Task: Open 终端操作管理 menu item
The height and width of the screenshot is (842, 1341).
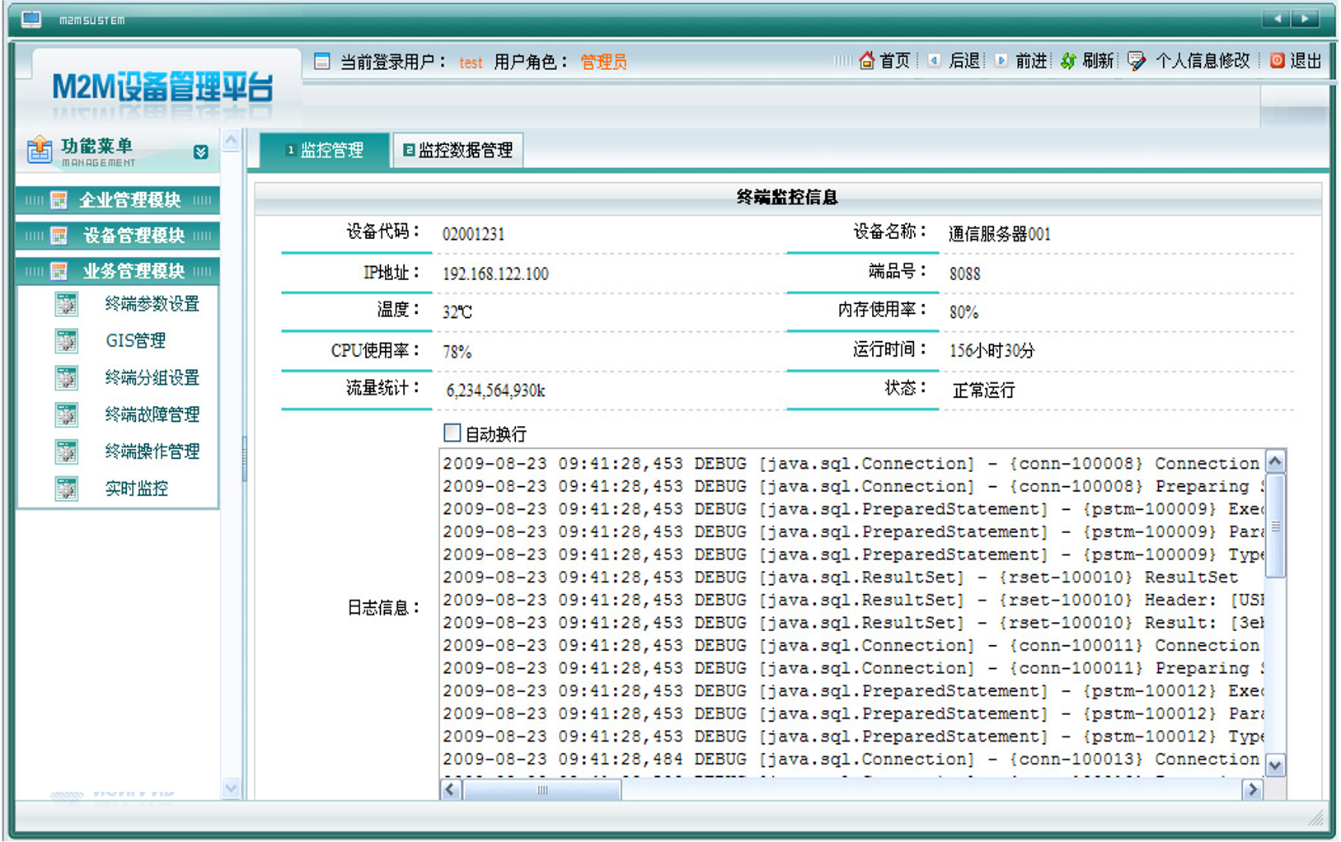Action: pyautogui.click(x=152, y=451)
